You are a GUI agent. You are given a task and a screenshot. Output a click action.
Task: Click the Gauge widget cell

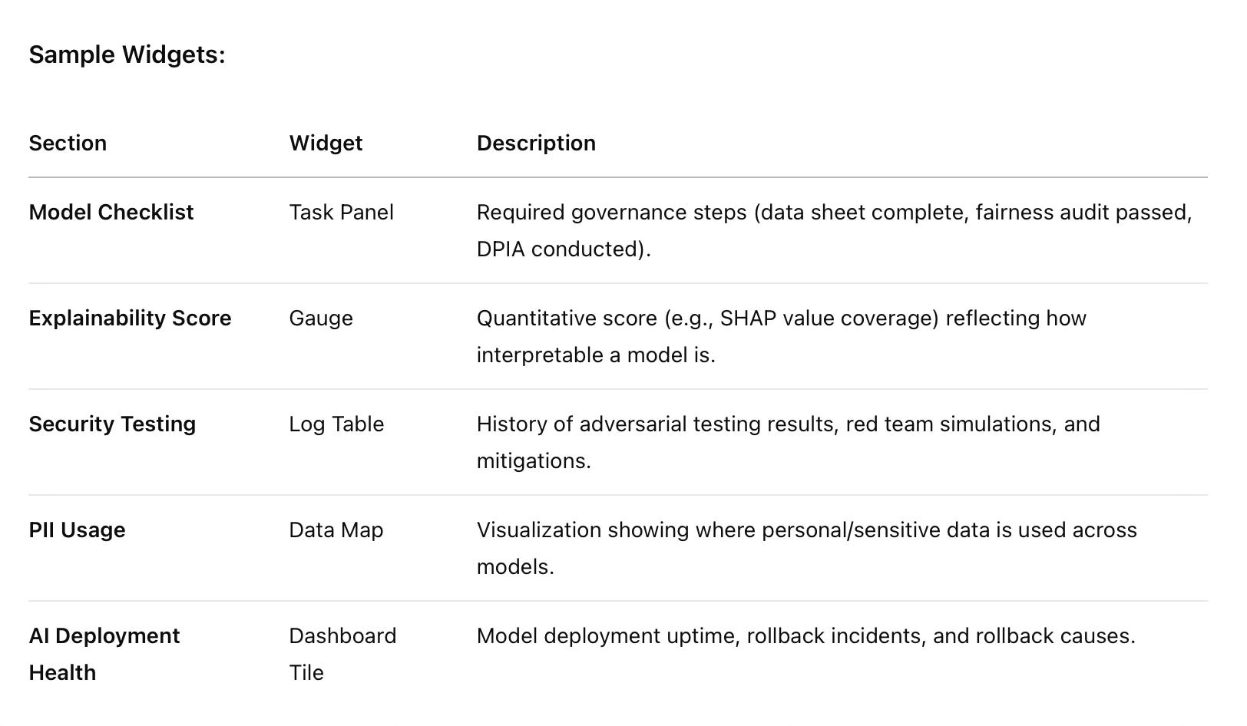click(x=321, y=318)
